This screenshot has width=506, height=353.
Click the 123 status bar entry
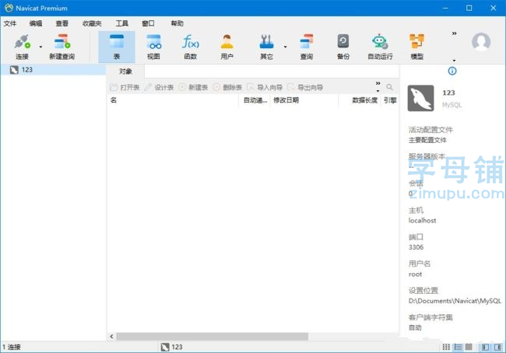coord(172,347)
